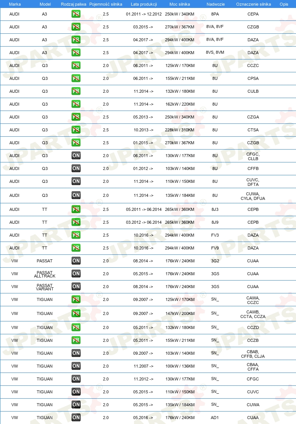Select the date range 05.2011 -> 06.2014
The height and width of the screenshot is (424, 296).
[x=144, y=209]
